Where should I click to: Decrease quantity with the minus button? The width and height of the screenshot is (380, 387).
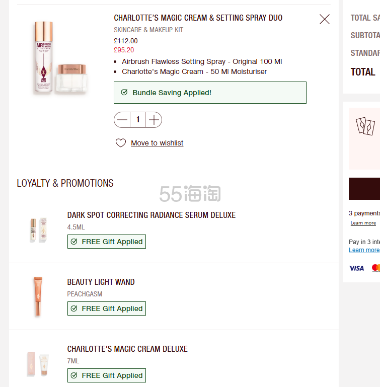(122, 120)
